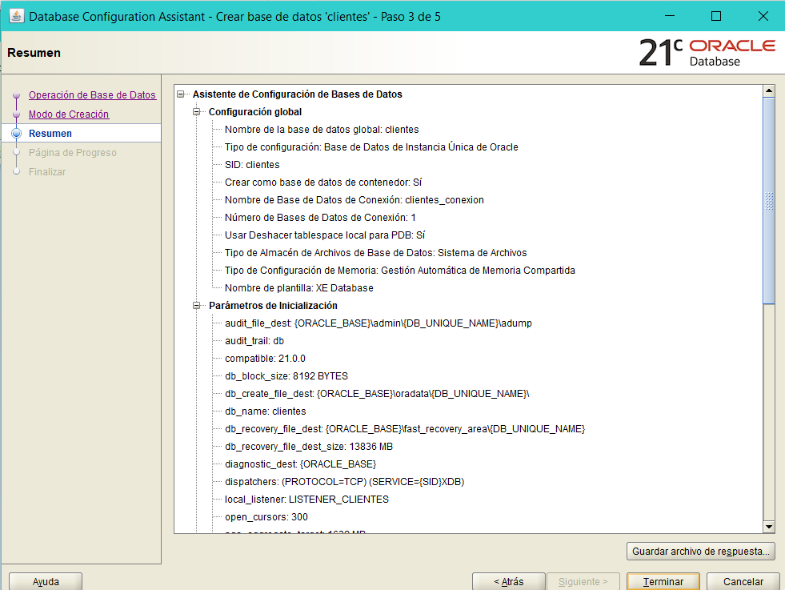Viewport: 785px width, 590px height.
Task: Open the Modo de Creación step link
Action: point(69,114)
